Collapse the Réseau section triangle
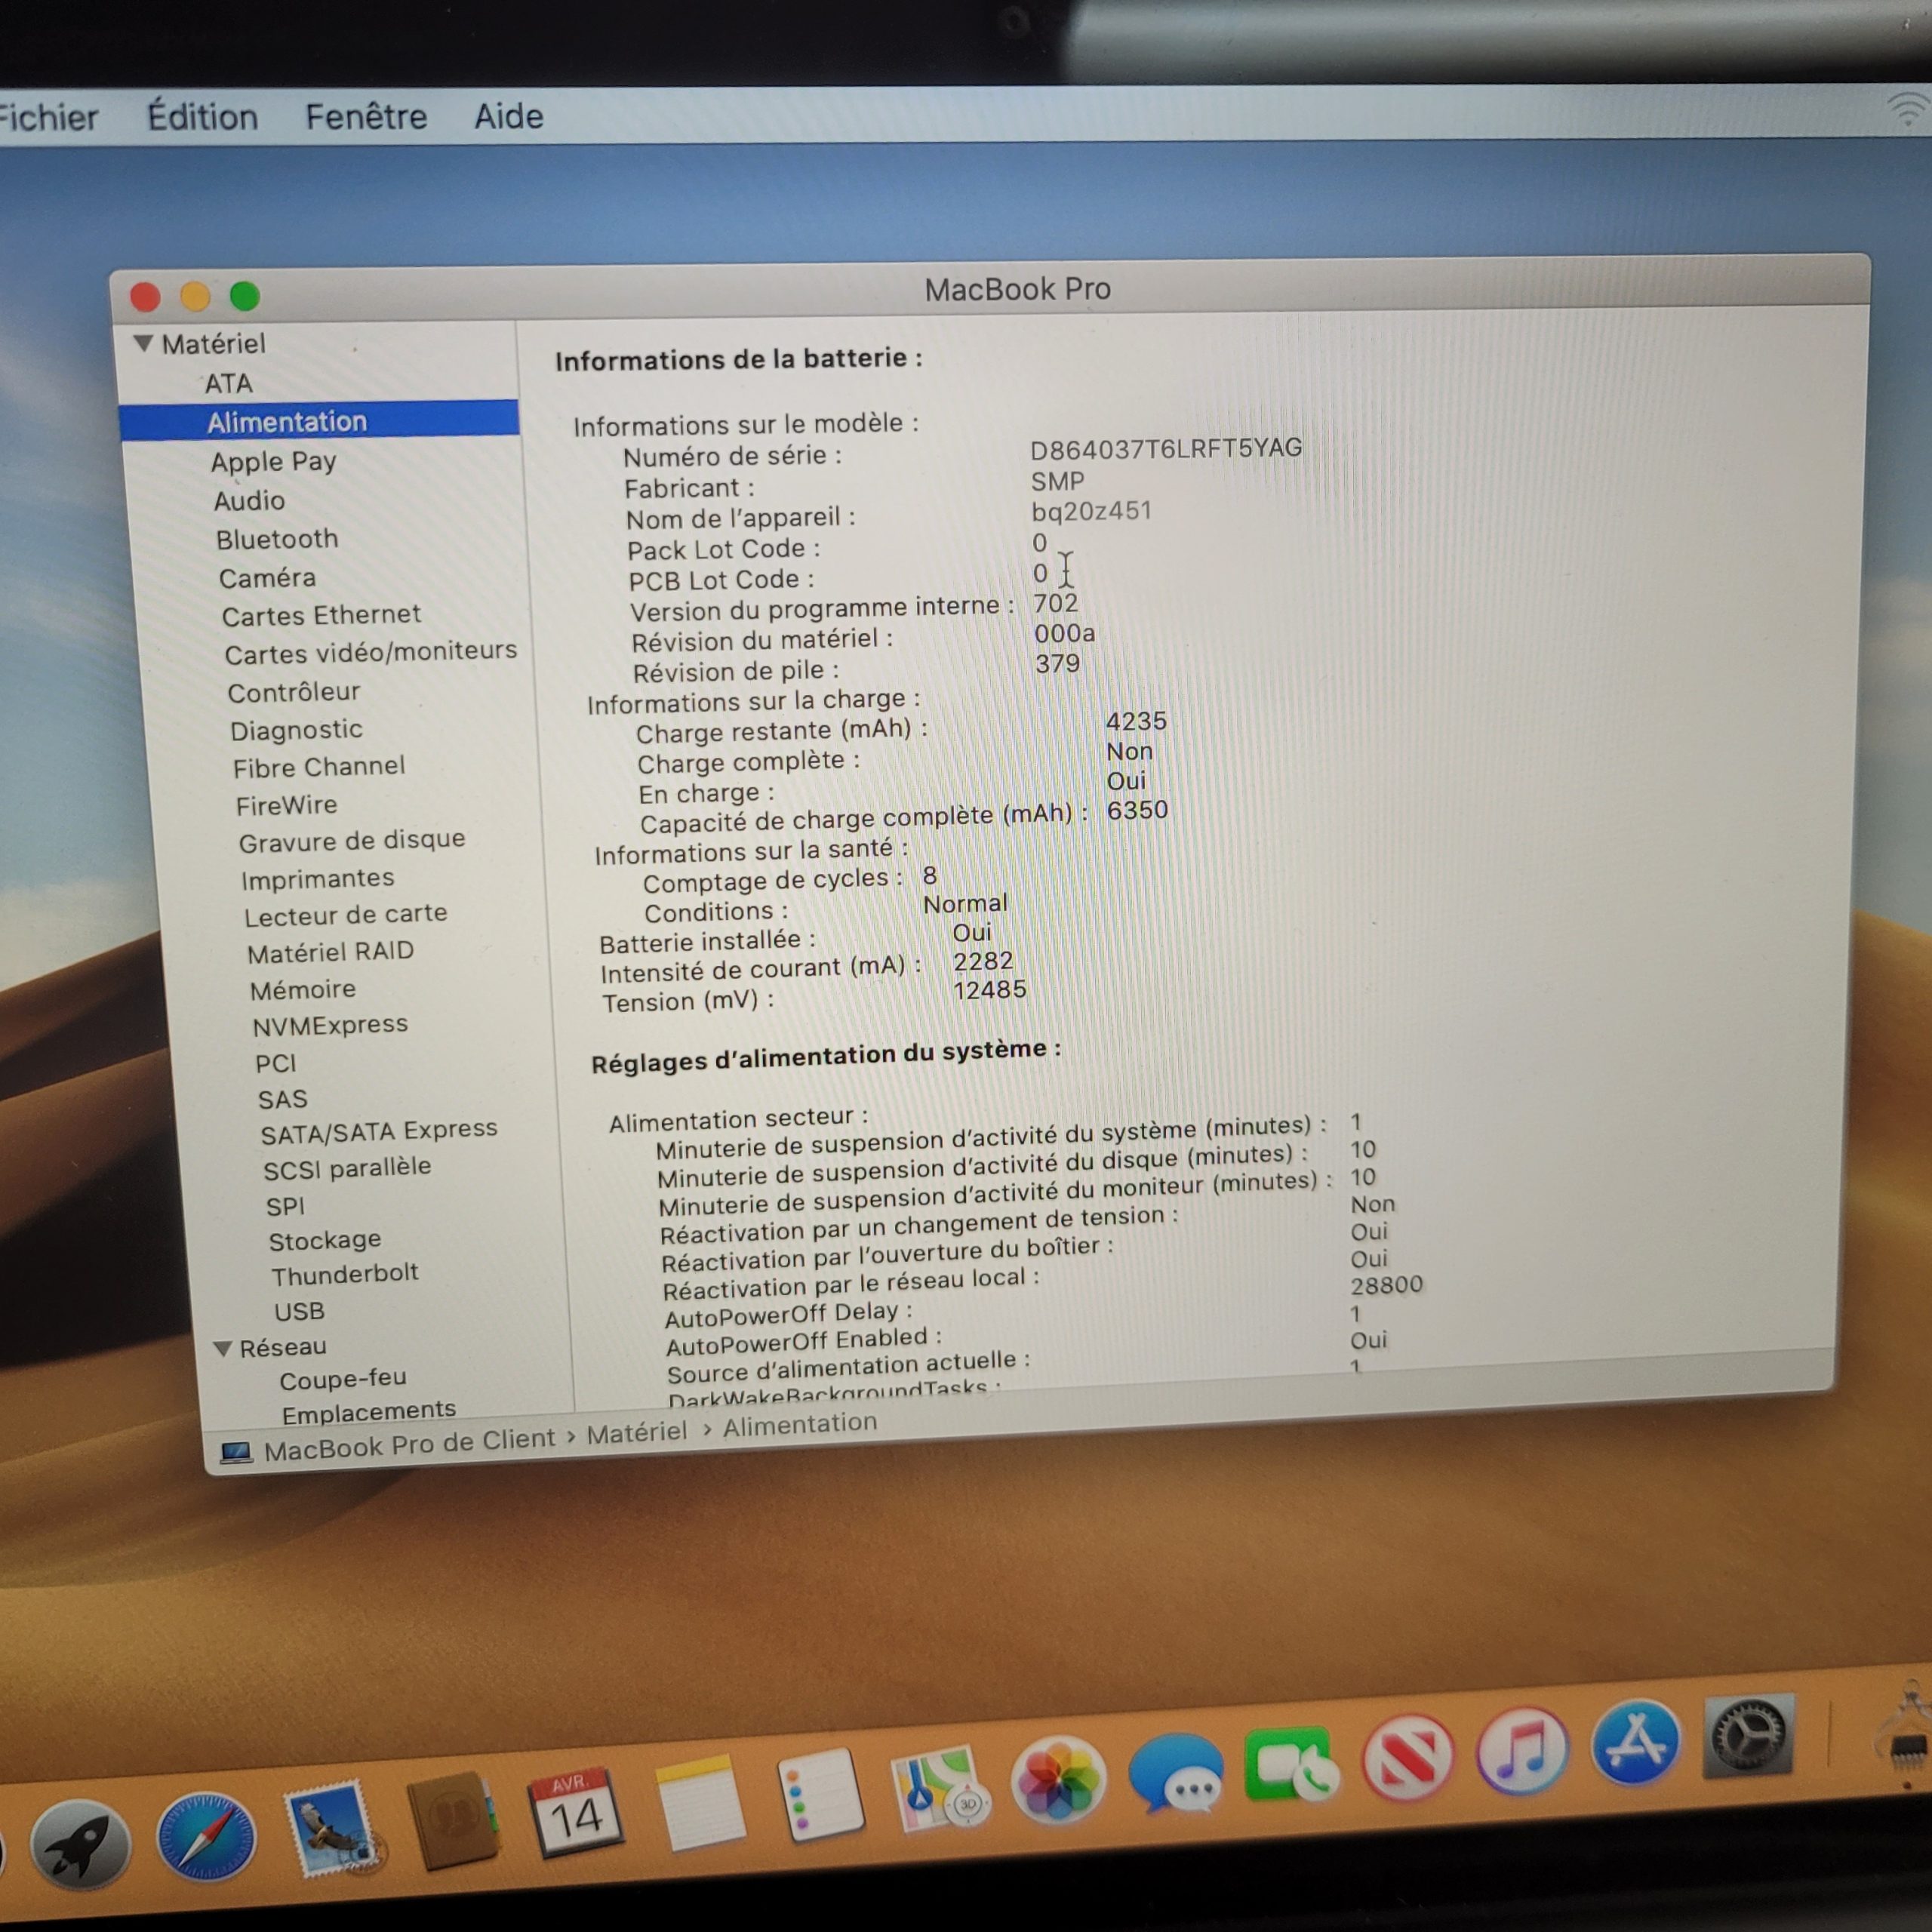Viewport: 1932px width, 1932px height. [224, 1349]
